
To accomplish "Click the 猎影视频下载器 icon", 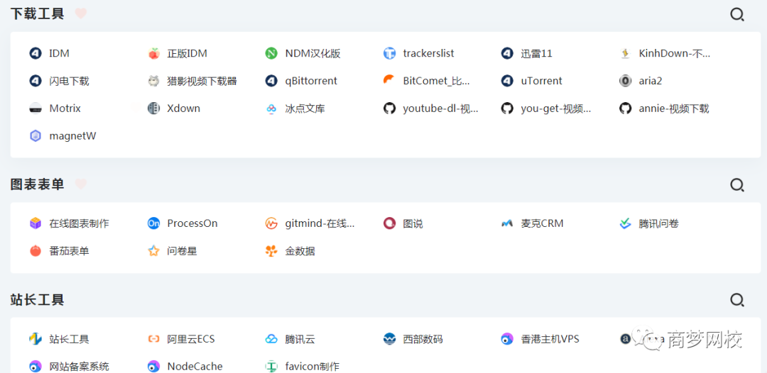I will [153, 81].
